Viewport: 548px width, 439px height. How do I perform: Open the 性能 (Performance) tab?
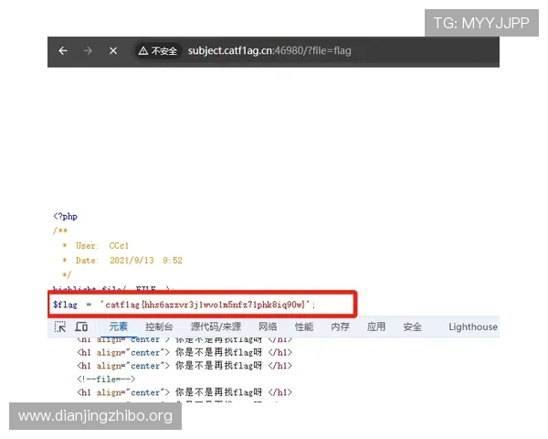(x=303, y=327)
